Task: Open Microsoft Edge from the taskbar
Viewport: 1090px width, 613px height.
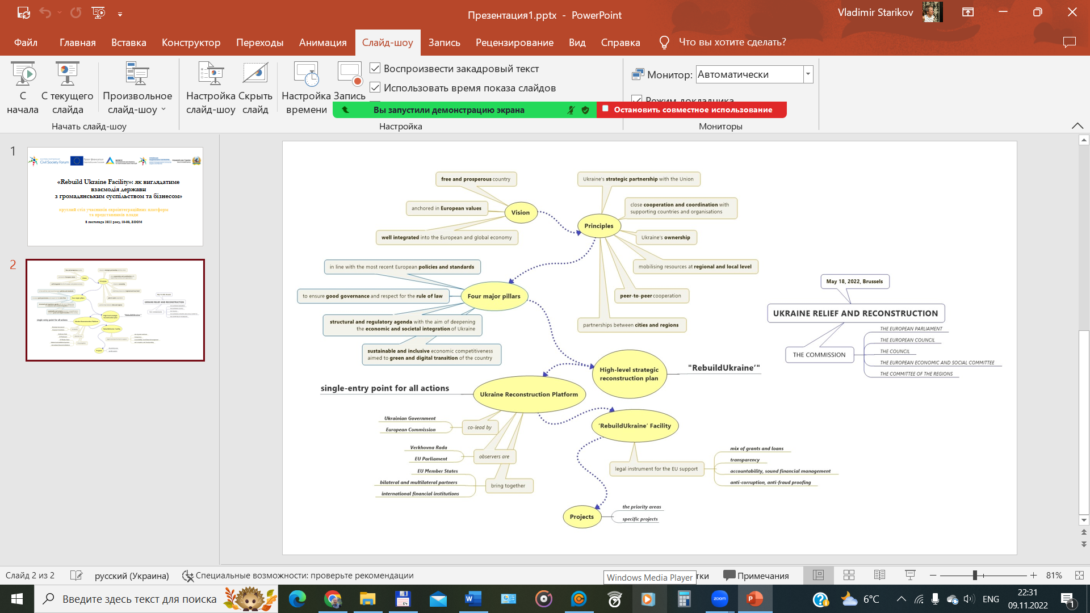Action: pyautogui.click(x=297, y=599)
